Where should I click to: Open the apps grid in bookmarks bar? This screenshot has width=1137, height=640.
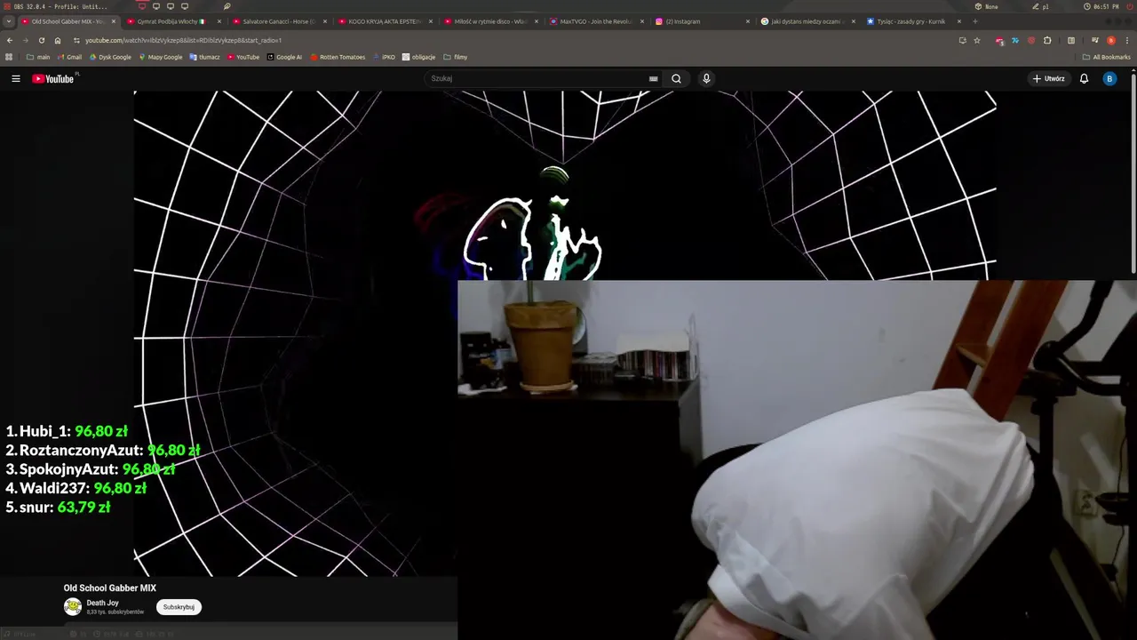10,57
